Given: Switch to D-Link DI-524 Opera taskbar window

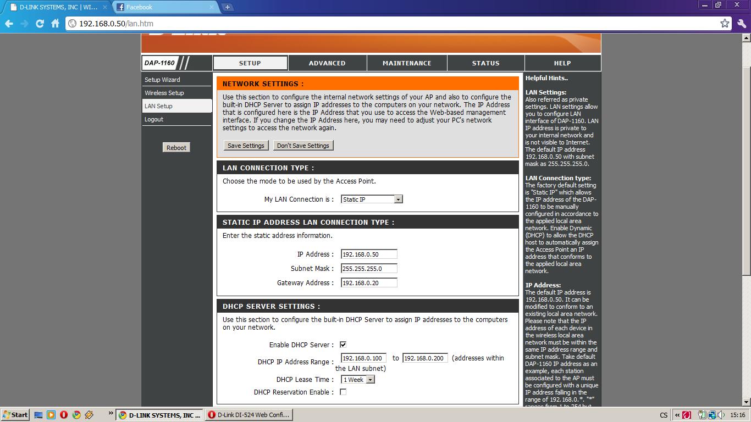Looking at the screenshot, I should tap(249, 415).
